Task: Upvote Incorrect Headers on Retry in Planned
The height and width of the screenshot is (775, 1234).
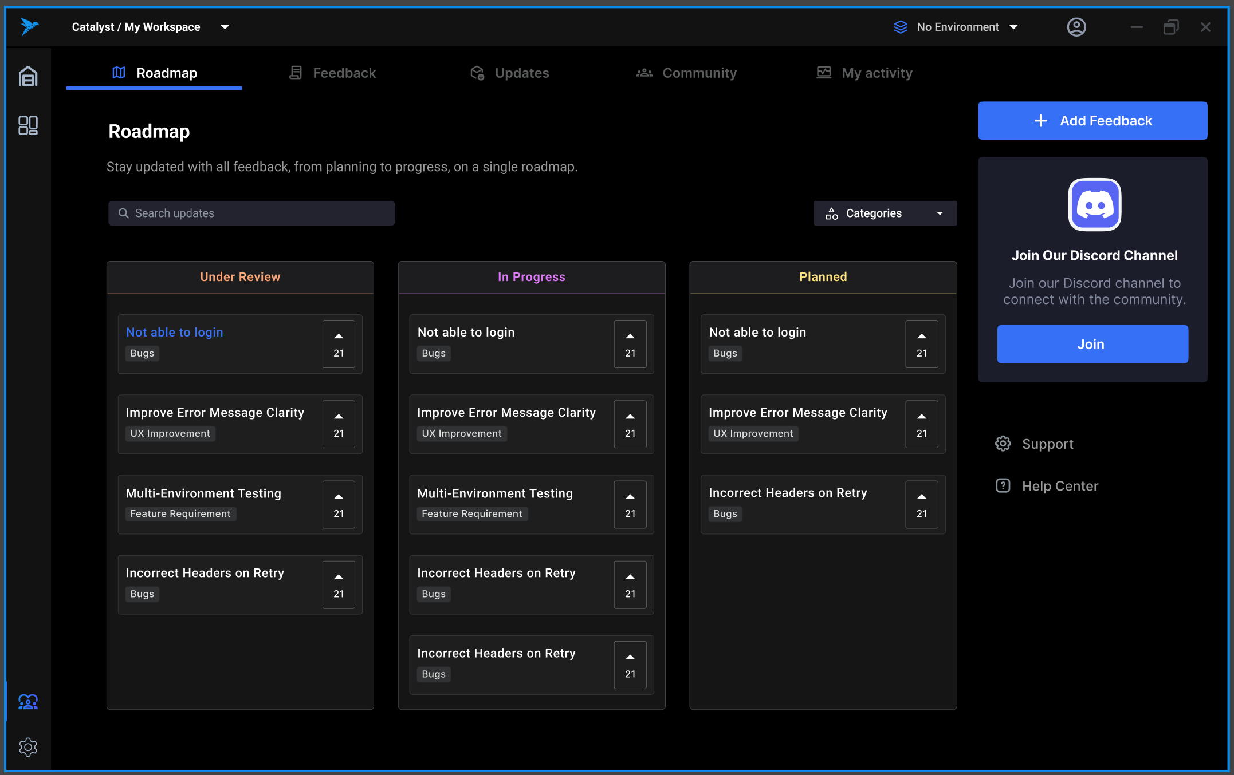Action: (x=922, y=504)
